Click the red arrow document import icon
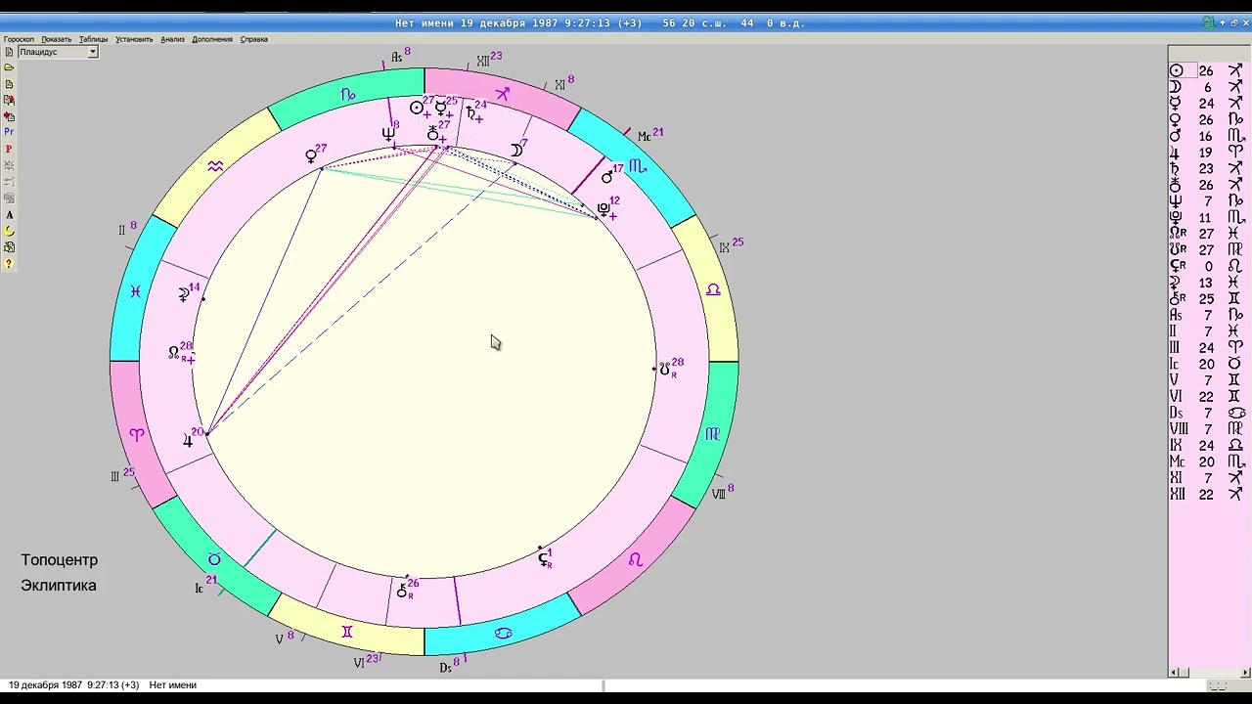1252x704 pixels. click(9, 116)
